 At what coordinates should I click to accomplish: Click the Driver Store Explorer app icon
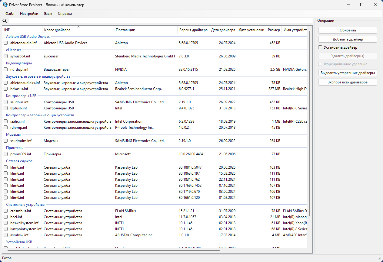(x=5, y=5)
